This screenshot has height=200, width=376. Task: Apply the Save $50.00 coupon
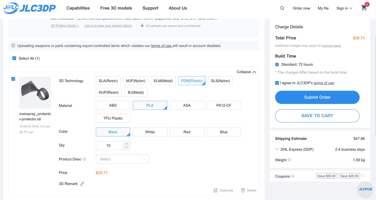tap(326, 176)
